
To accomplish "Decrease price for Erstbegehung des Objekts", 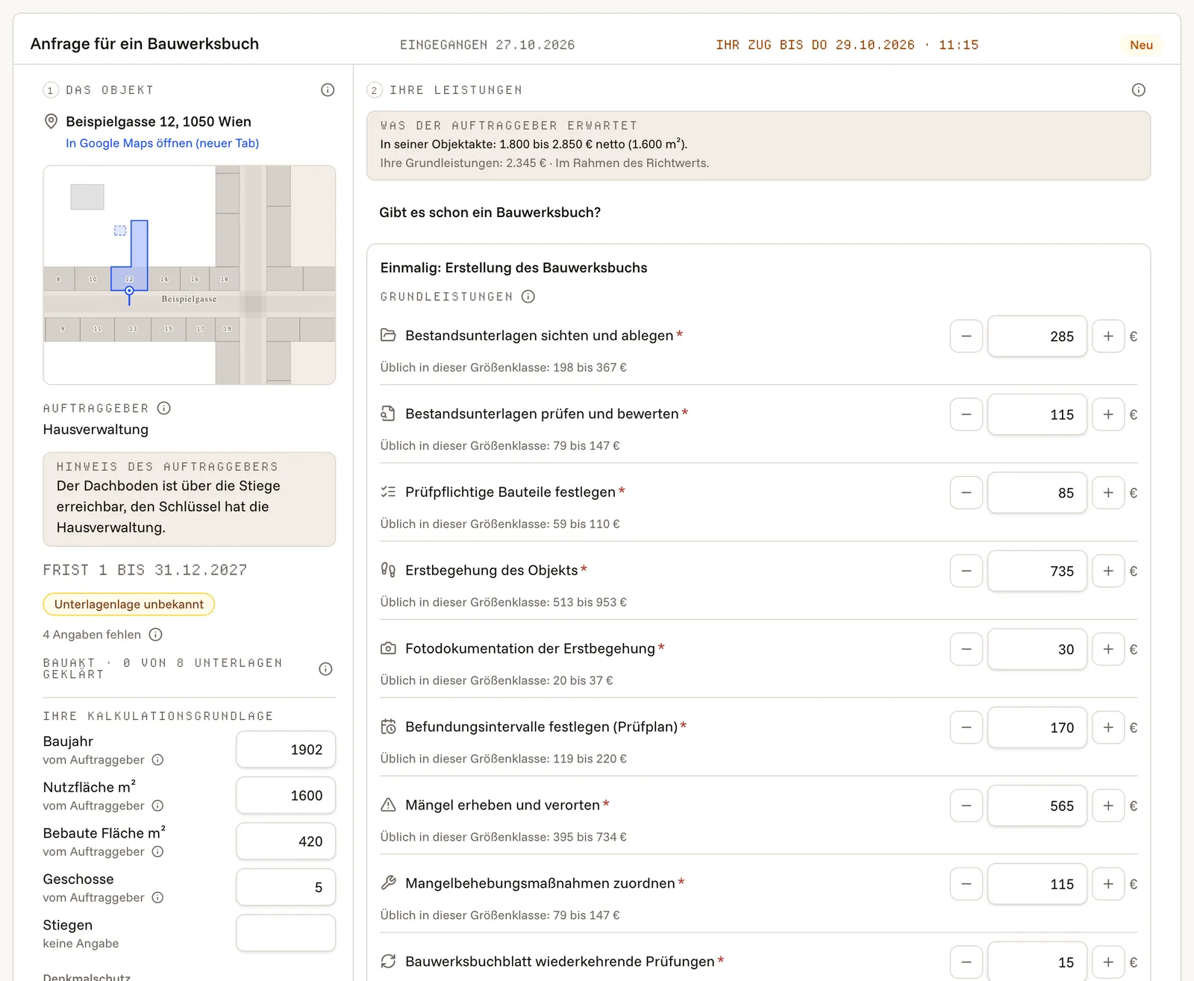I will click(x=966, y=571).
